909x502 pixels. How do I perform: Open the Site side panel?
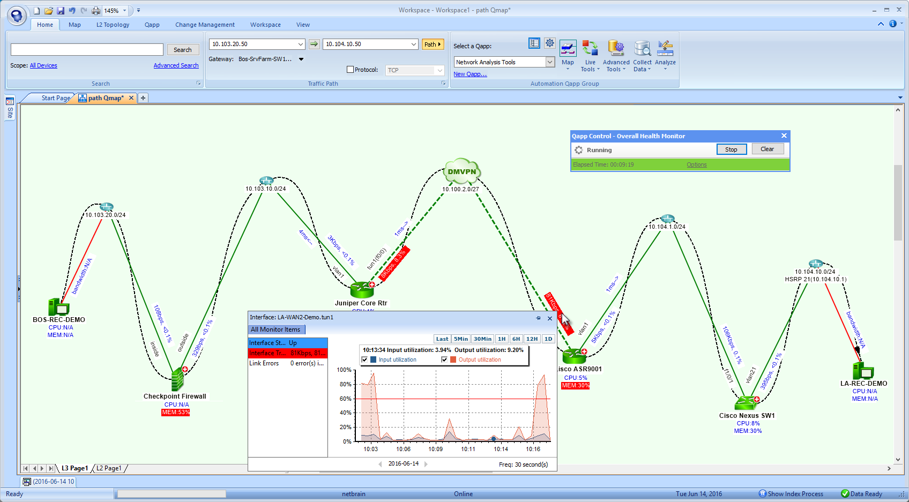pos(10,107)
